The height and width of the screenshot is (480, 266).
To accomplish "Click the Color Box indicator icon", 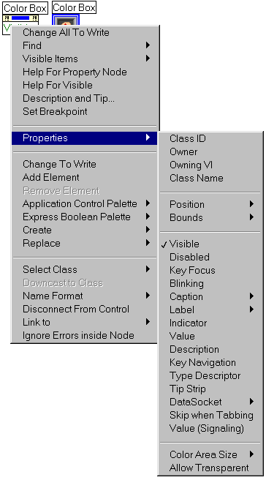I will coord(66,20).
